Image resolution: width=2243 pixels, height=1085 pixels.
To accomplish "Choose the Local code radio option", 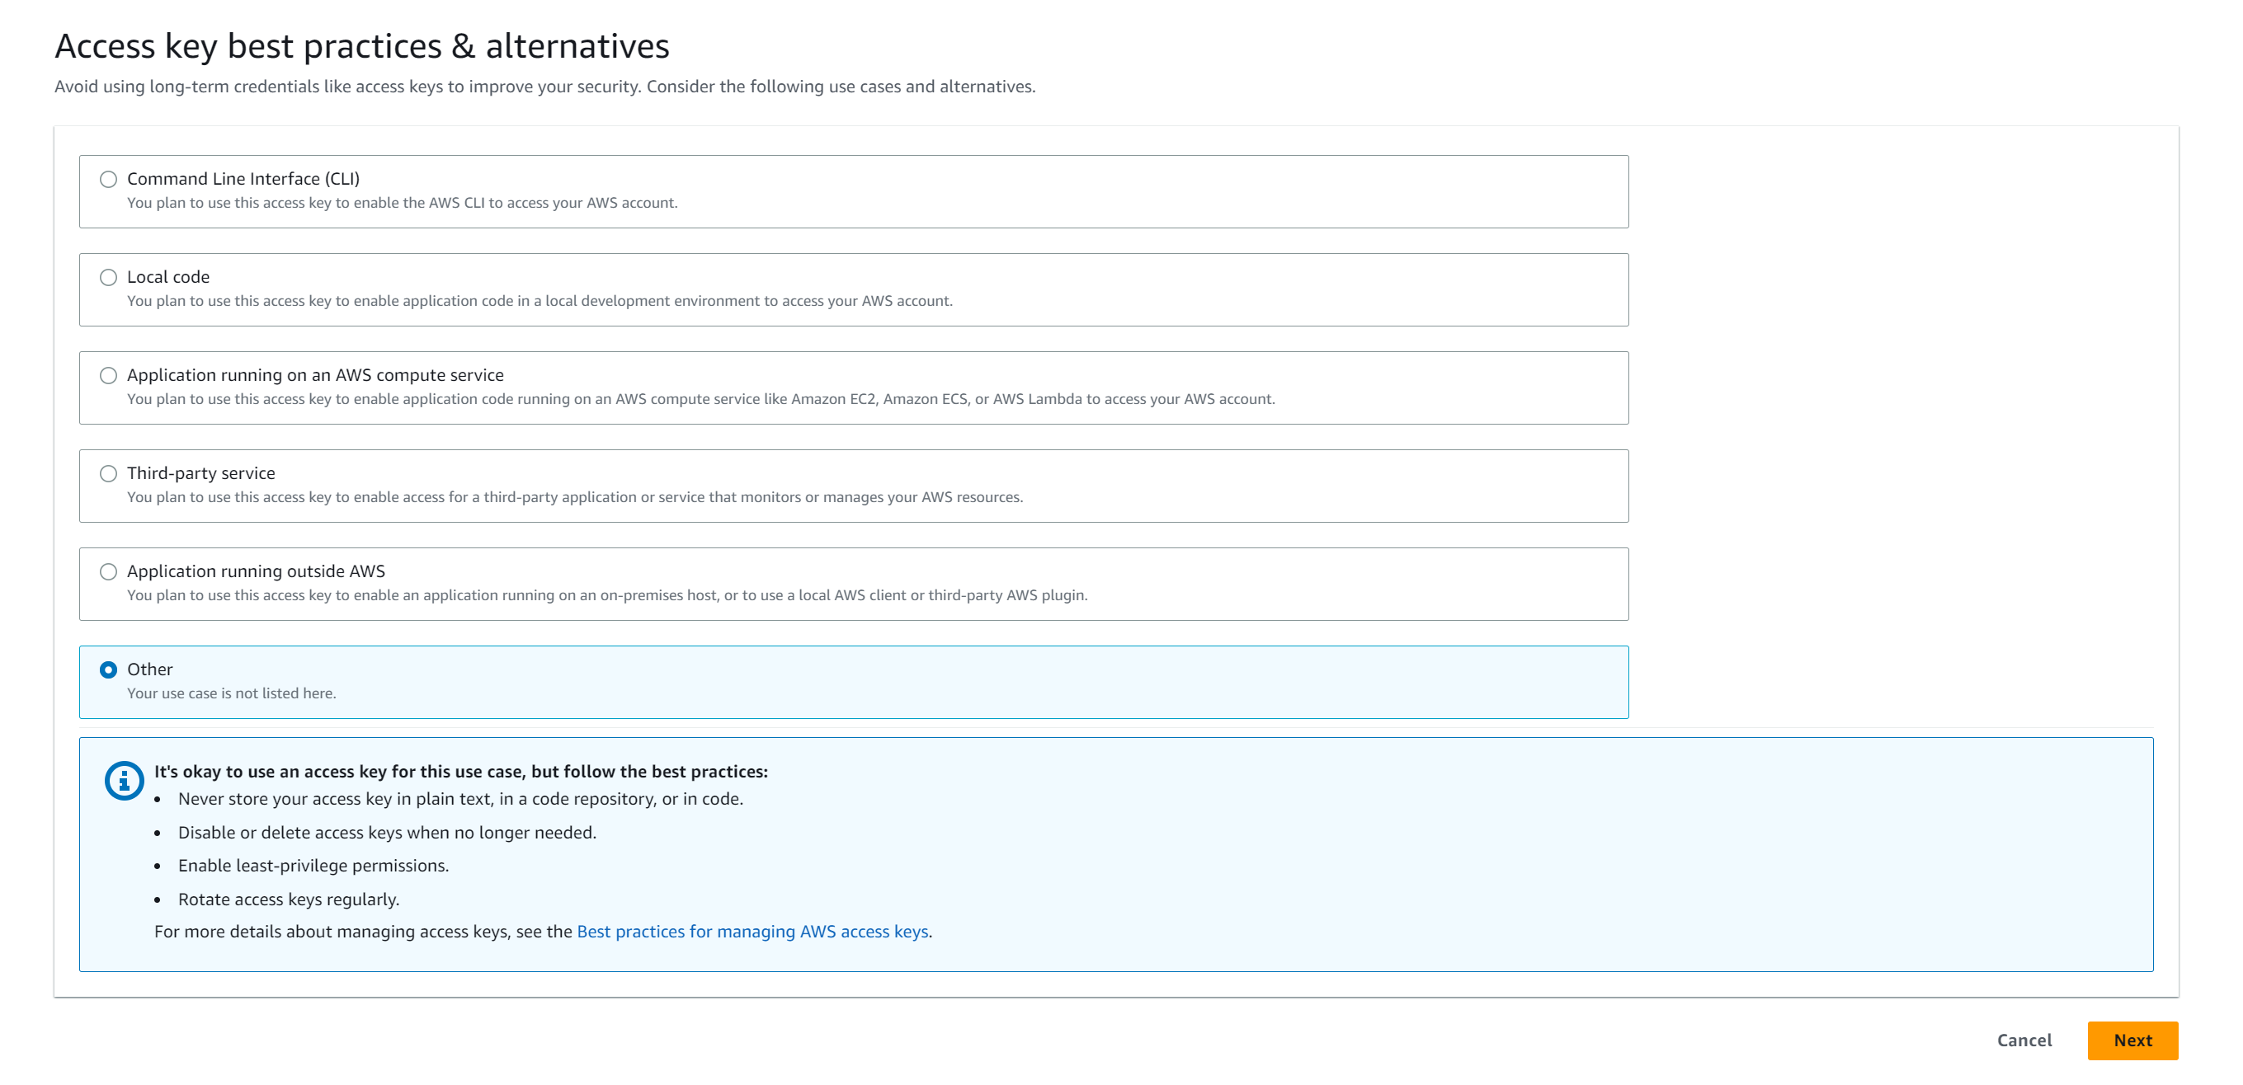I will 108,278.
